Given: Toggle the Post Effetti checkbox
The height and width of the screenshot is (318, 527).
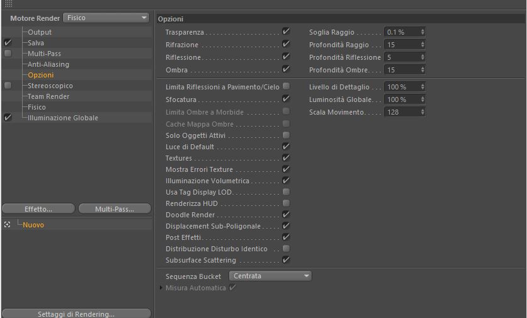Looking at the screenshot, I should click(286, 237).
